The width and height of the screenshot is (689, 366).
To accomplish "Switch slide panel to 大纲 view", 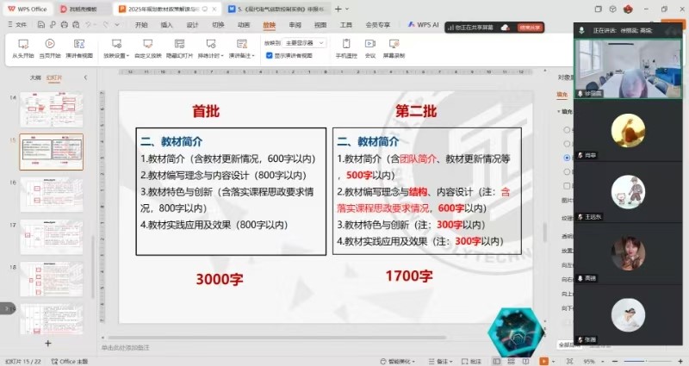I will tap(34, 77).
